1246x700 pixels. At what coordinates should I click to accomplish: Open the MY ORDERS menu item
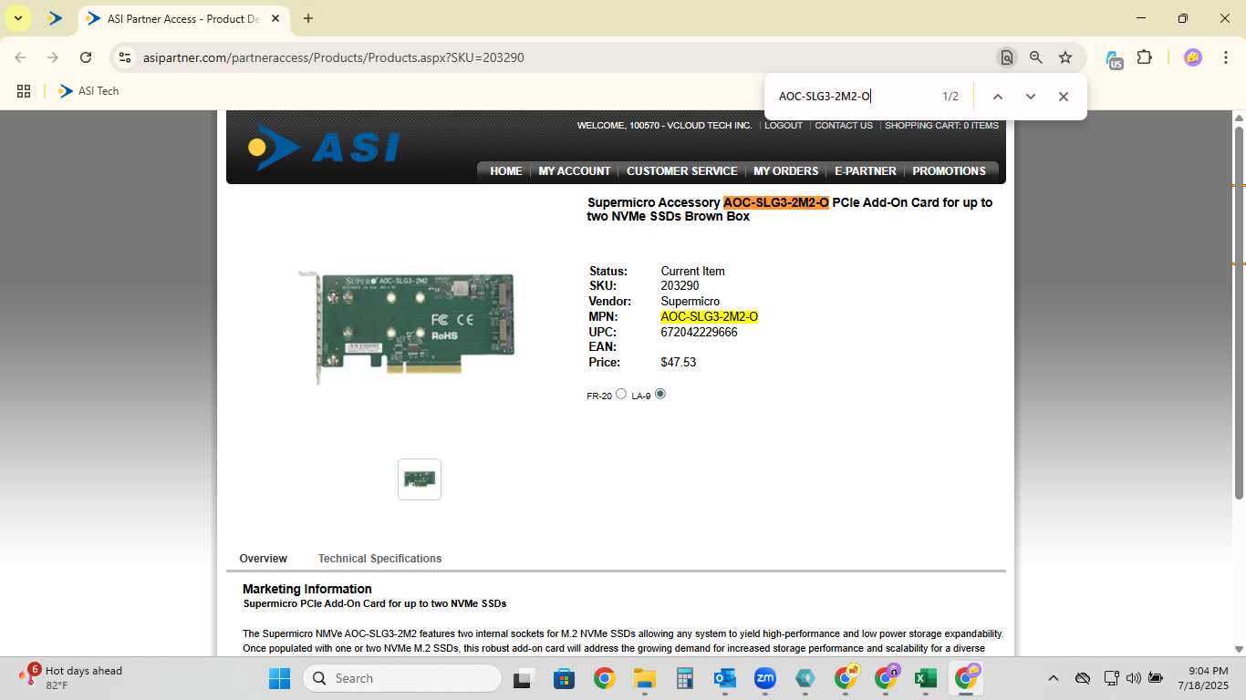[x=786, y=171]
